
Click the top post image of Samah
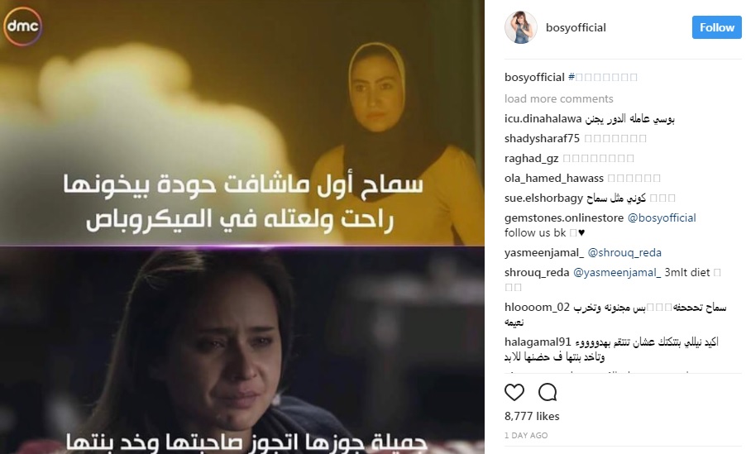[x=242, y=122]
